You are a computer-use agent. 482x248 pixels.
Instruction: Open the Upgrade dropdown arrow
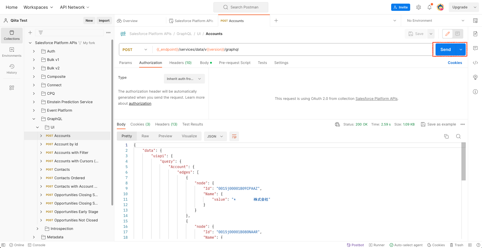coord(475,7)
